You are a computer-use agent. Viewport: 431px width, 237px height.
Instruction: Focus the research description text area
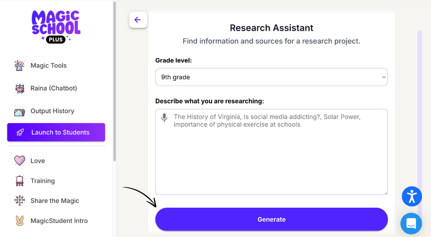[x=271, y=152]
